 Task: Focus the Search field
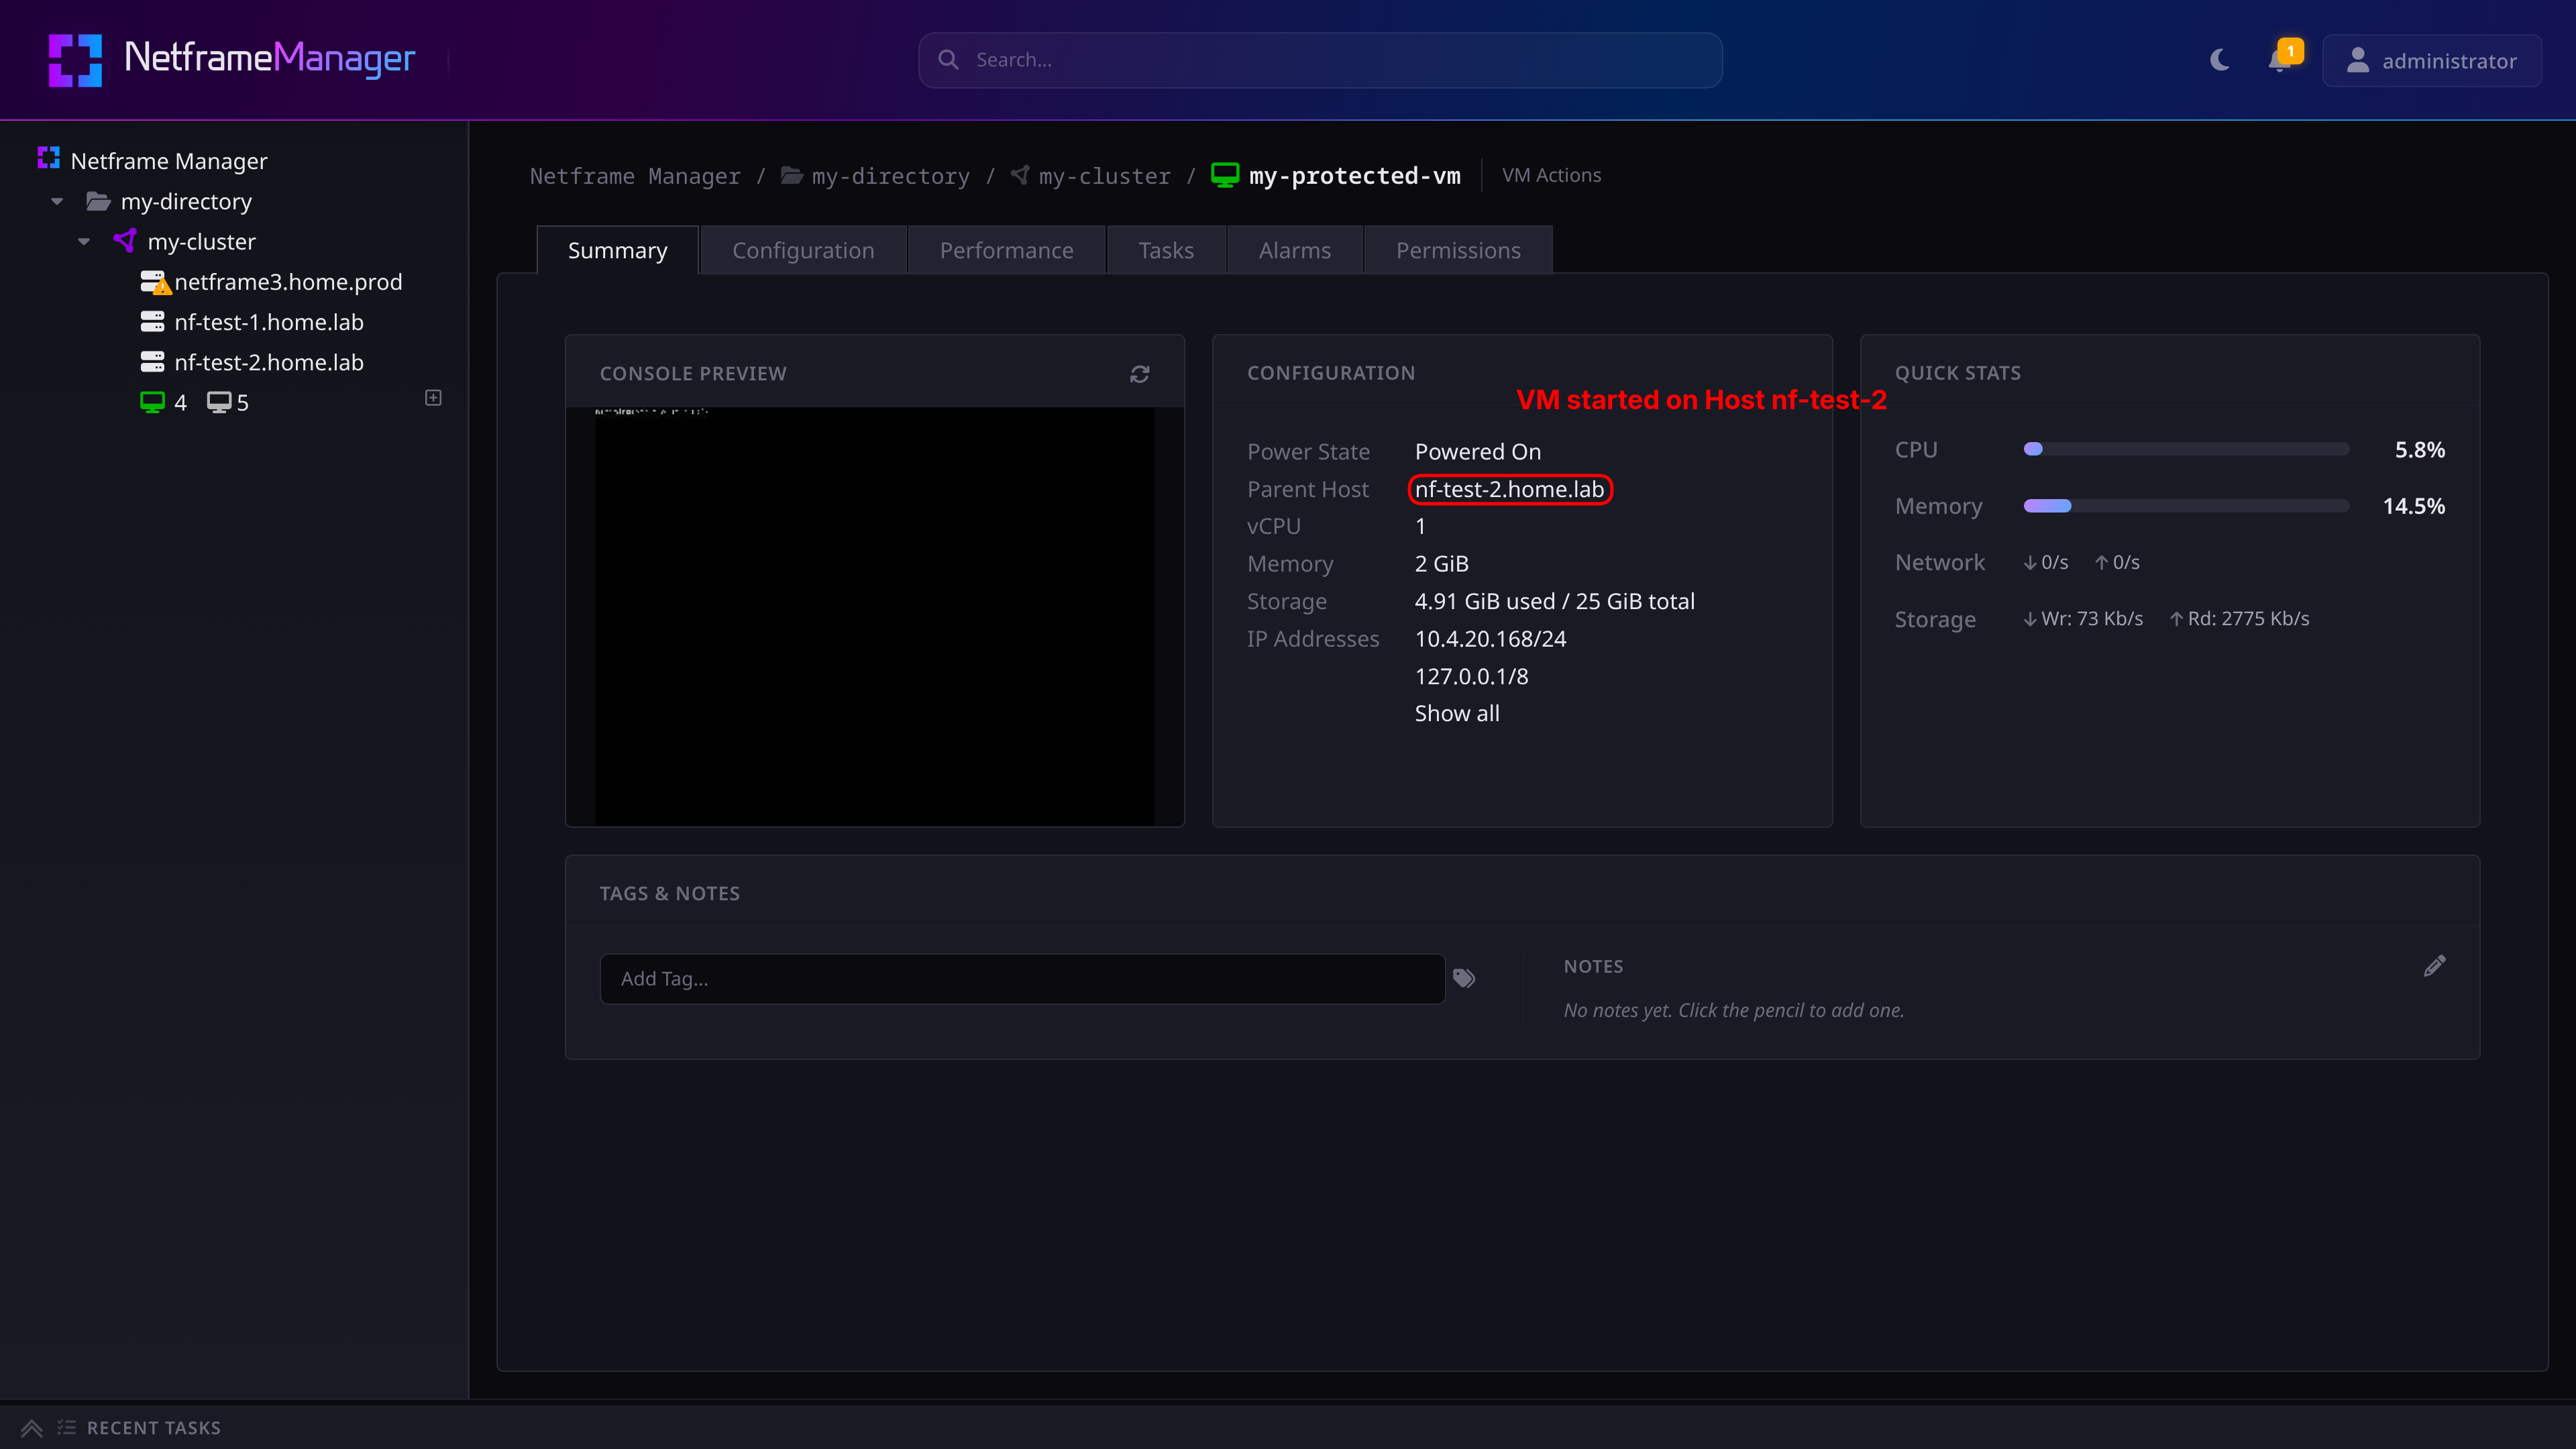(1320, 60)
